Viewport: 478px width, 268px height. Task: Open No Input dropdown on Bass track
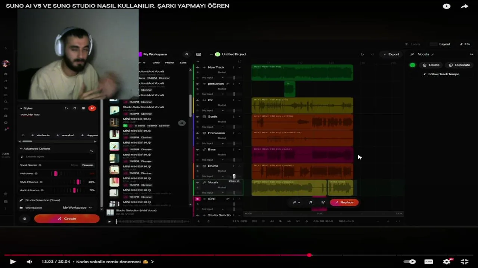tap(213, 160)
